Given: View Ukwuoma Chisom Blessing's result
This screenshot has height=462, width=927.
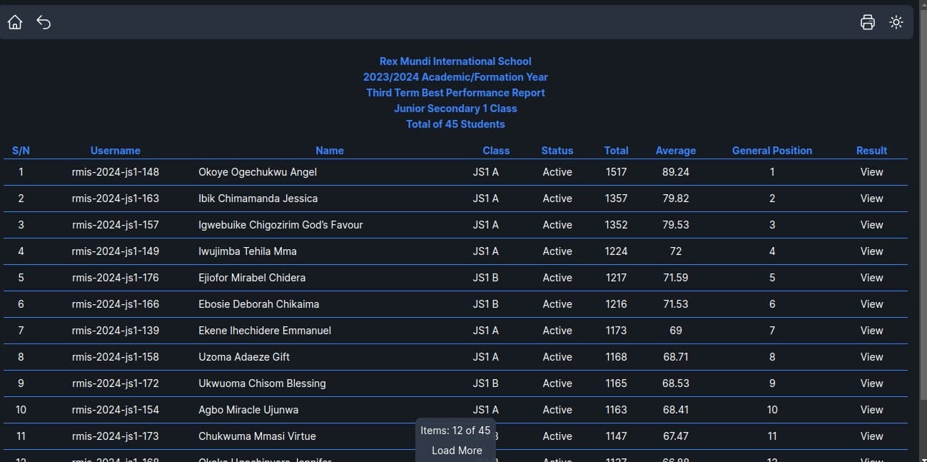Looking at the screenshot, I should pos(871,383).
